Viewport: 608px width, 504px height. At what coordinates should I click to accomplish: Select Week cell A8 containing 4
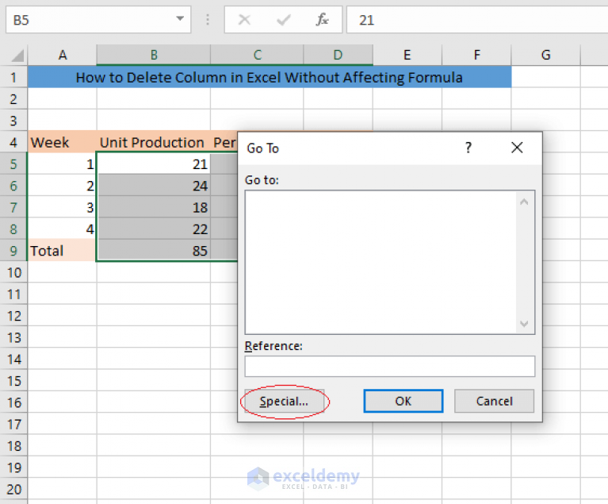point(62,229)
